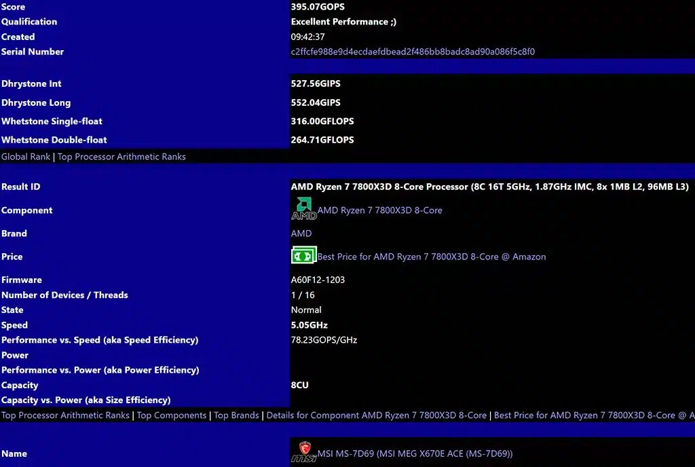Click the Dhrystone Int label

point(31,83)
